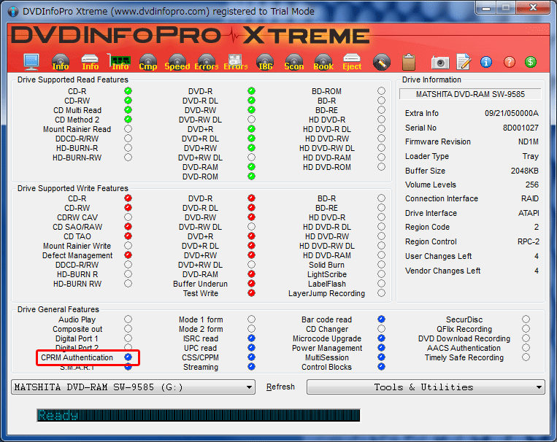Click the HD DVD-ROM read feature label
The image size is (557, 442).
click(327, 167)
